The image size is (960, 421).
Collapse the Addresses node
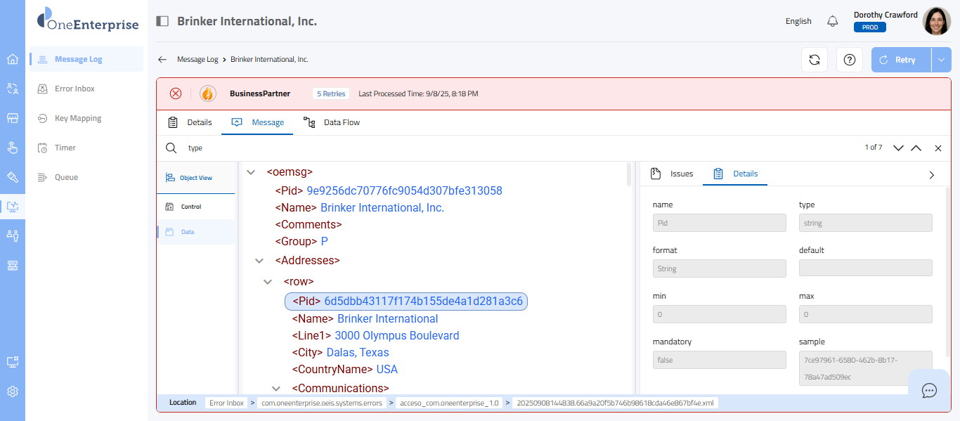[x=259, y=261]
